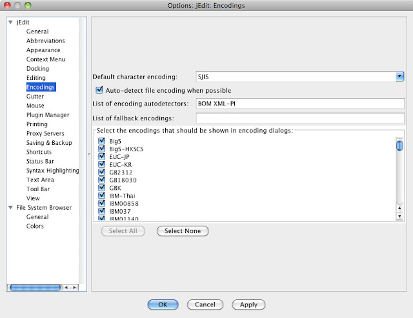Select Status Bar in the tree
The image size is (413, 318).
[40, 161]
